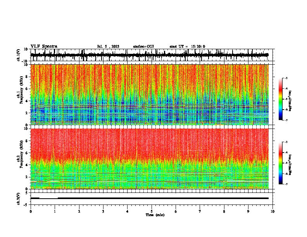Click the ch.2 color bar PSD units label
This screenshot has height=237, width=307.
(290, 165)
